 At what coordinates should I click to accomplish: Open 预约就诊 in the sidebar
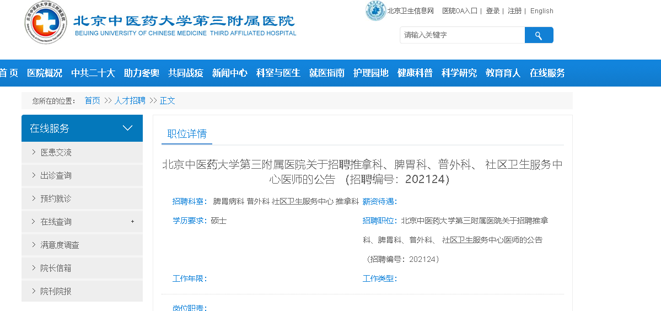82,199
